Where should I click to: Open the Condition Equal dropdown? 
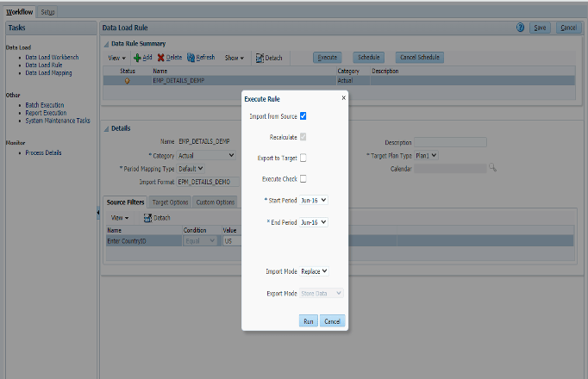click(200, 241)
